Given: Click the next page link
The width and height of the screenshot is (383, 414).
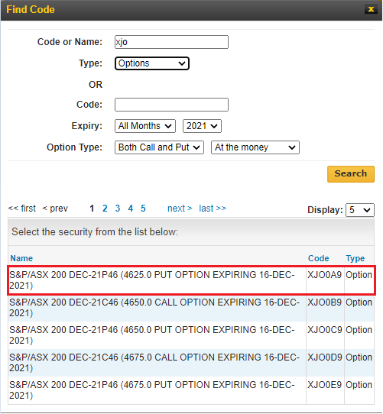Looking at the screenshot, I should tap(180, 209).
